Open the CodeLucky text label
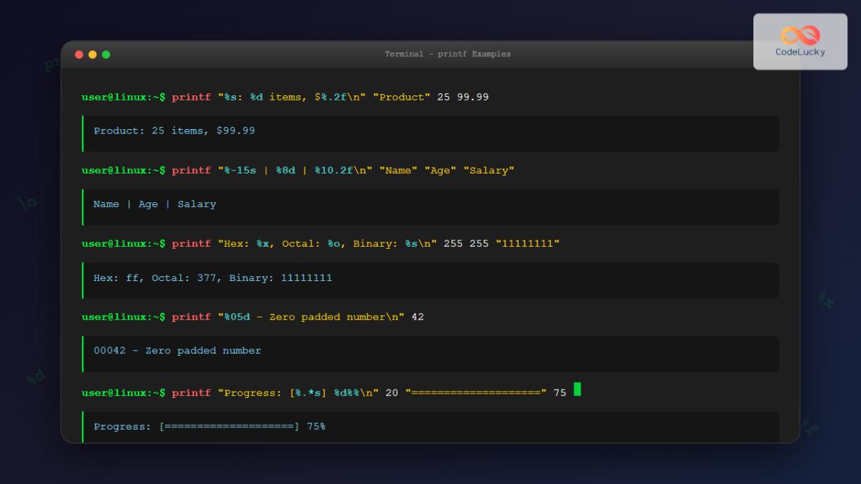Image resolution: width=861 pixels, height=484 pixels. coord(800,52)
